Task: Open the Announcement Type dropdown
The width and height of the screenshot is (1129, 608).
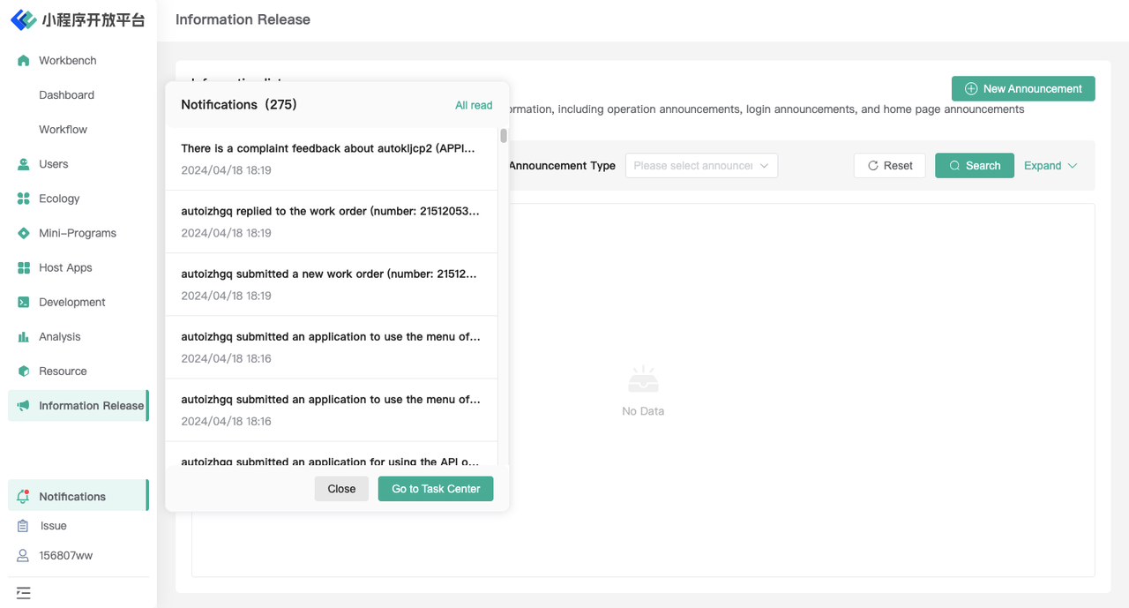Action: (x=701, y=165)
